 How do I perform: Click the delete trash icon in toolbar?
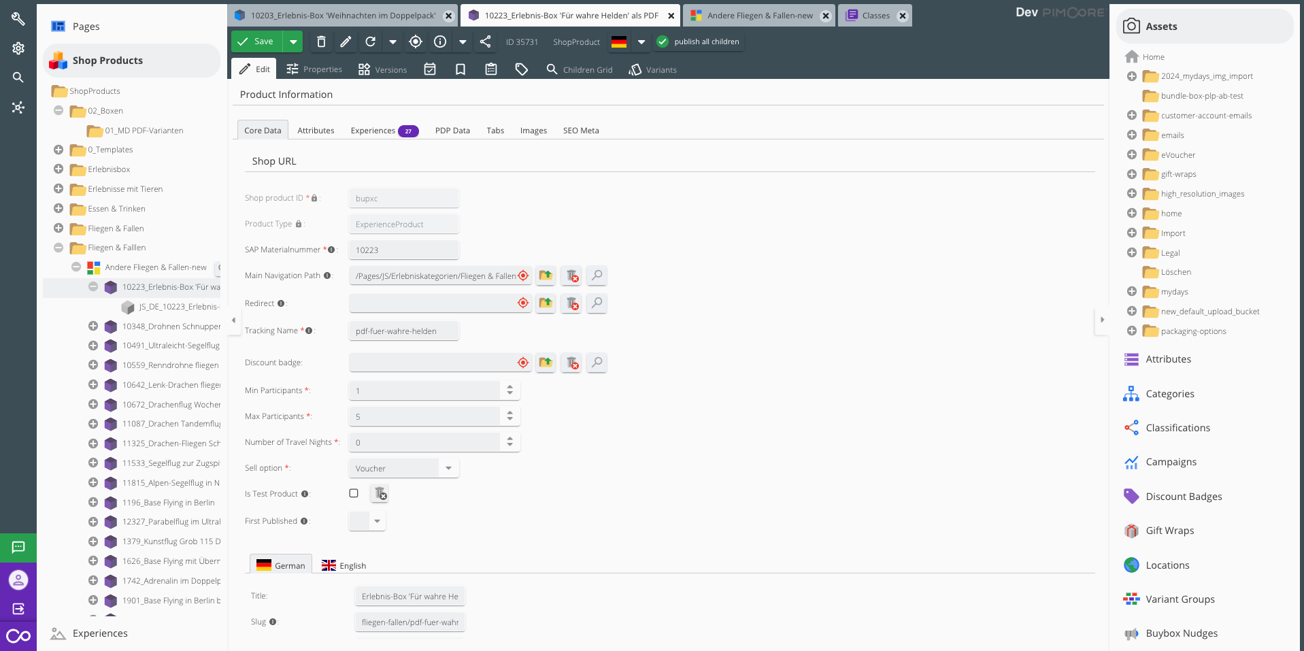tap(321, 42)
